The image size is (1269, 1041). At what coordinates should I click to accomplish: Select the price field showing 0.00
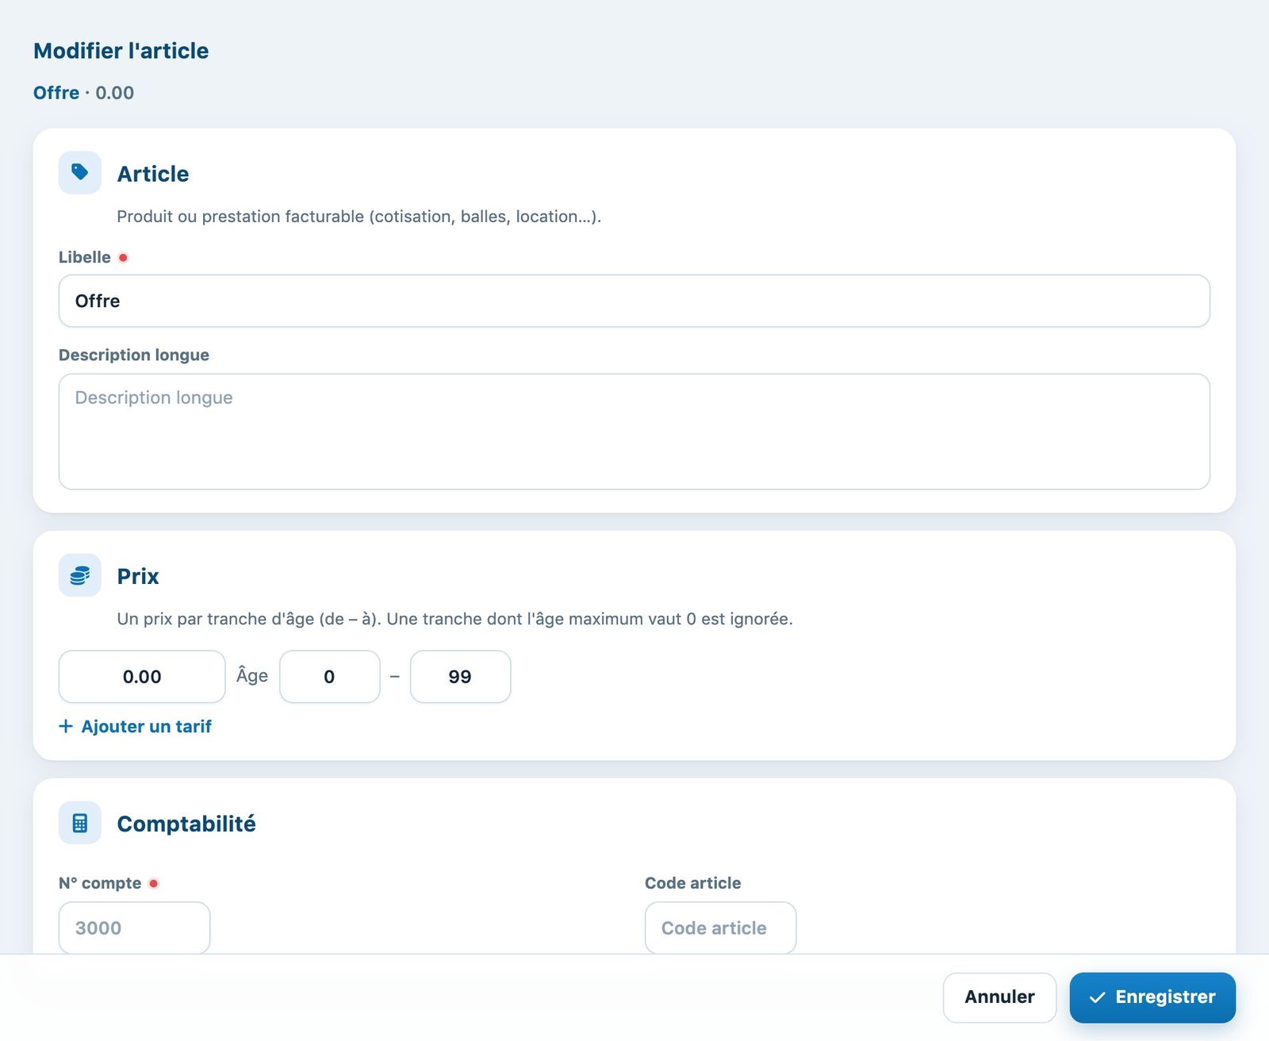[x=142, y=677]
